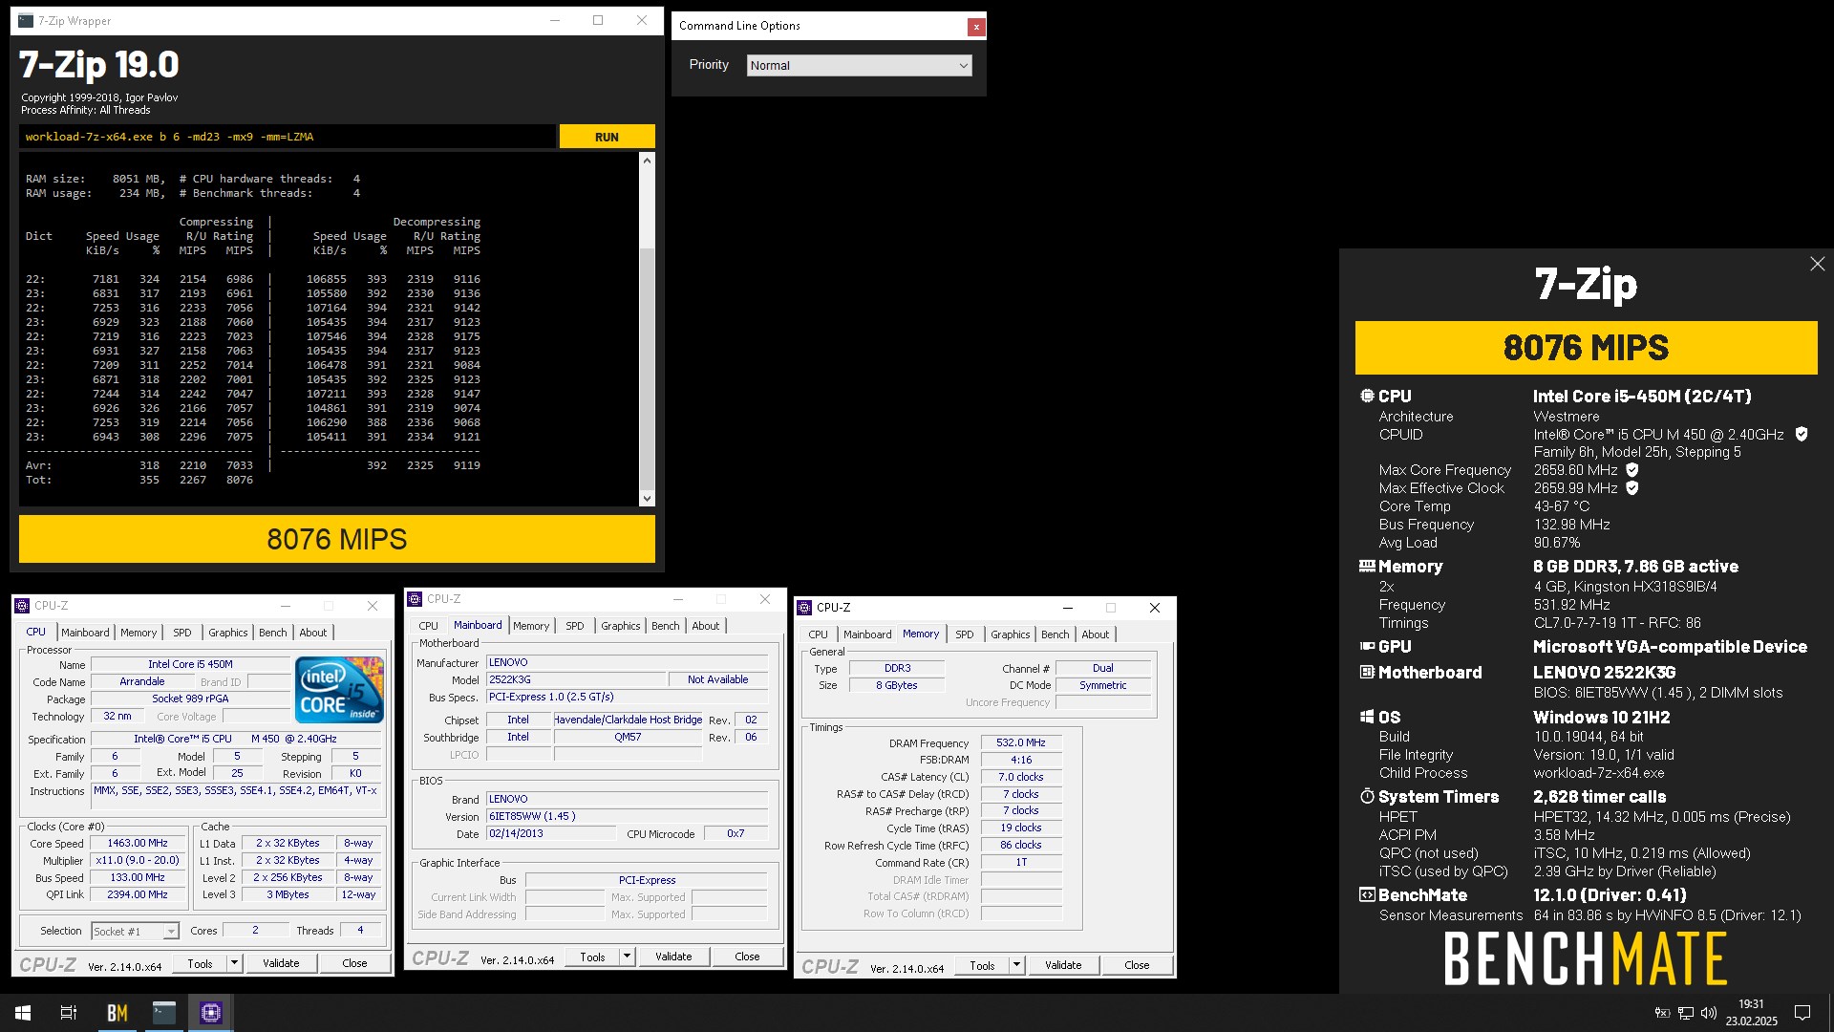Viewport: 1834px width, 1032px height.
Task: Open the Priority dropdown set to Normal
Action: click(859, 65)
